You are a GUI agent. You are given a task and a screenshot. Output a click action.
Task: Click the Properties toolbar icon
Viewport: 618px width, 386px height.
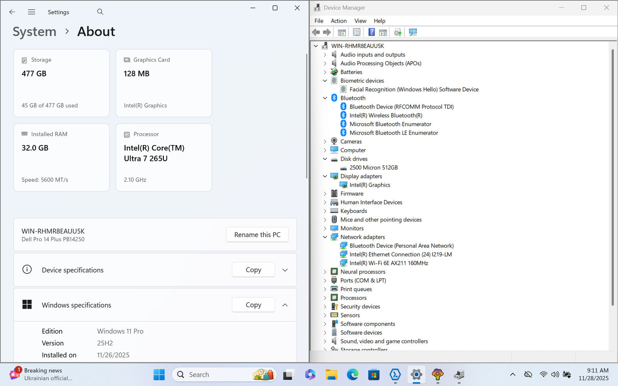point(357,32)
